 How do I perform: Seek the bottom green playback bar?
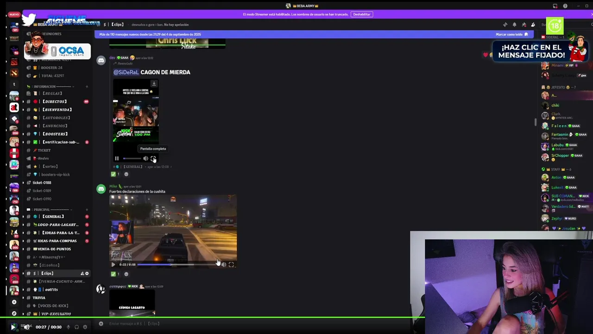pos(296,318)
